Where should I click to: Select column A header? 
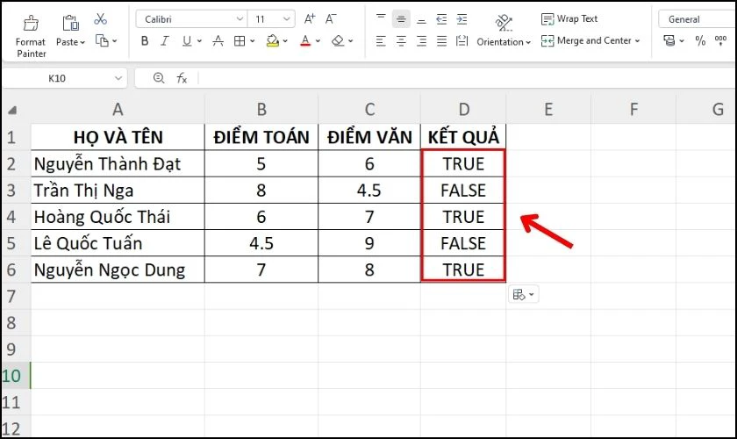pos(118,110)
